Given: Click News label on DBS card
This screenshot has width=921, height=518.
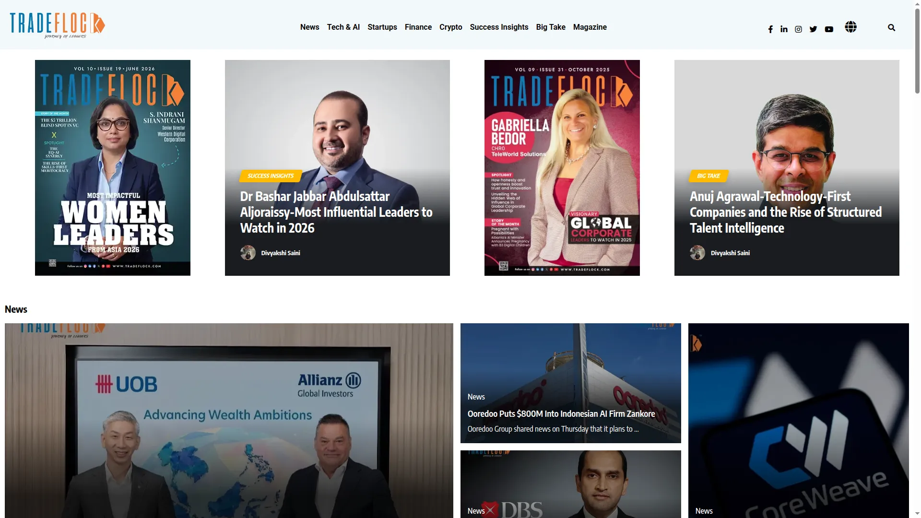Looking at the screenshot, I should tap(476, 511).
